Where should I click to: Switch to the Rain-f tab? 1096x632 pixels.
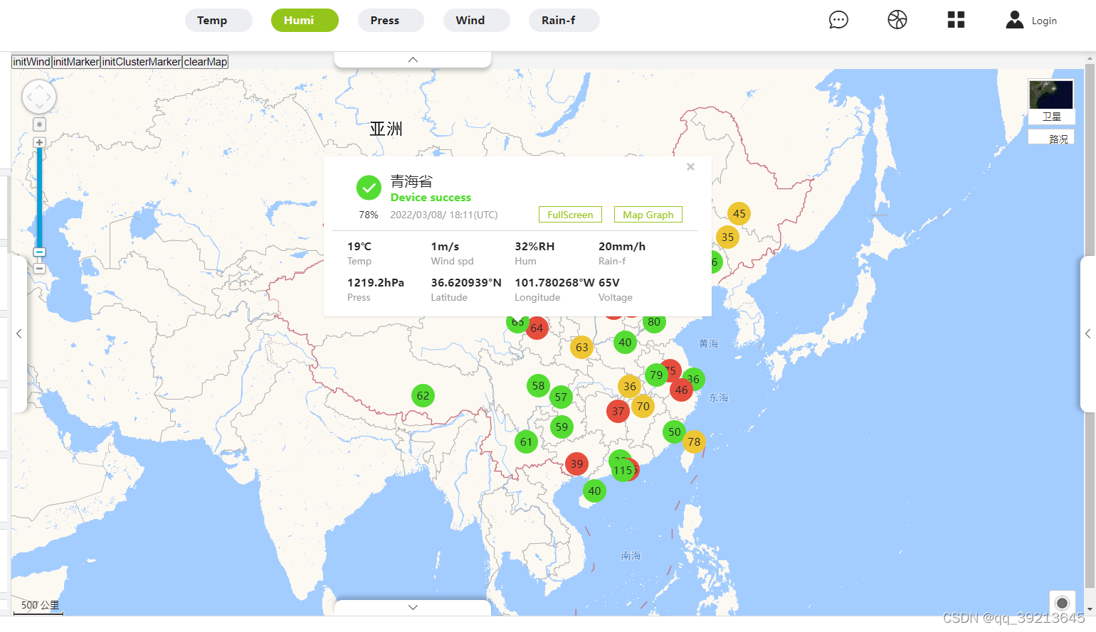click(564, 20)
